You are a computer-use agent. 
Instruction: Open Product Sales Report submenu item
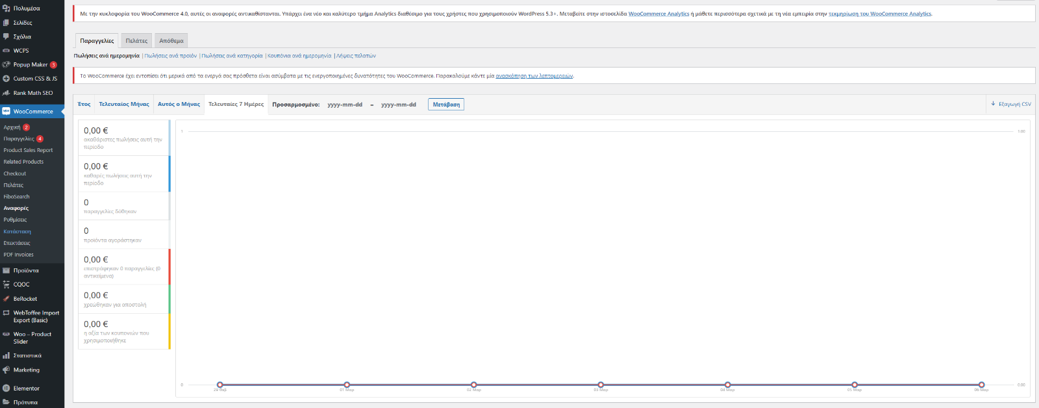(28, 150)
